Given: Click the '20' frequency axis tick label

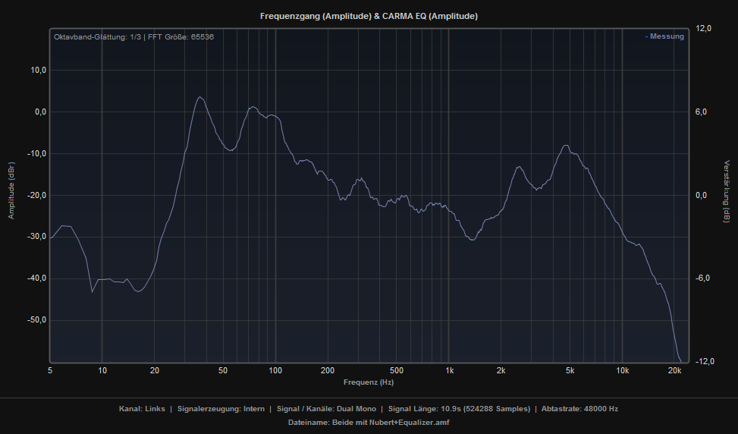Looking at the screenshot, I should [155, 371].
